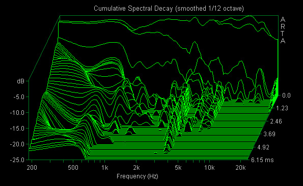303x186 pixels.
Task: Click the '200' frequency tick label
Action: pos(32,168)
